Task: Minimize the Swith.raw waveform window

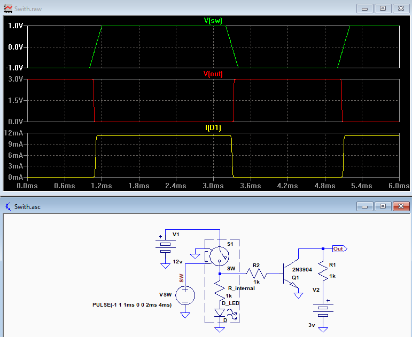Action: (x=364, y=9)
